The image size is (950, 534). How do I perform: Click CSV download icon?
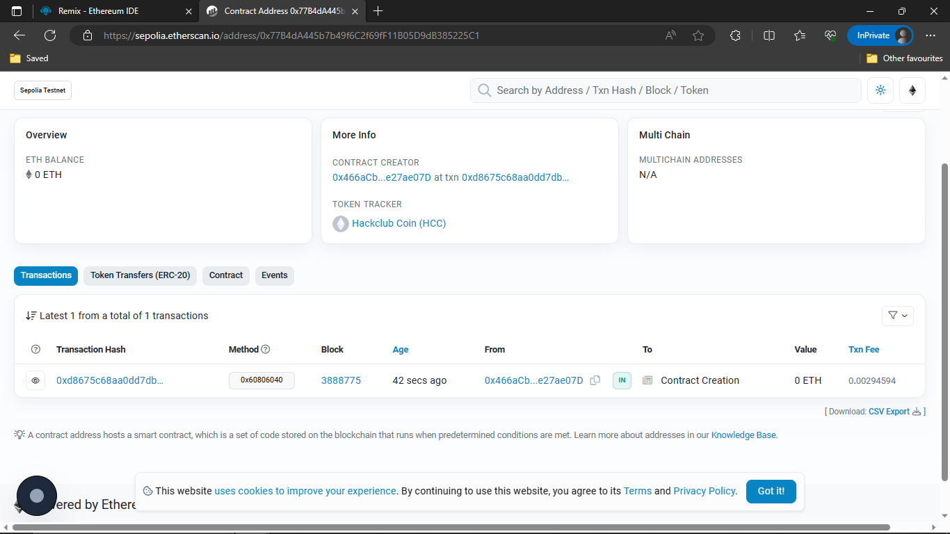click(x=917, y=412)
